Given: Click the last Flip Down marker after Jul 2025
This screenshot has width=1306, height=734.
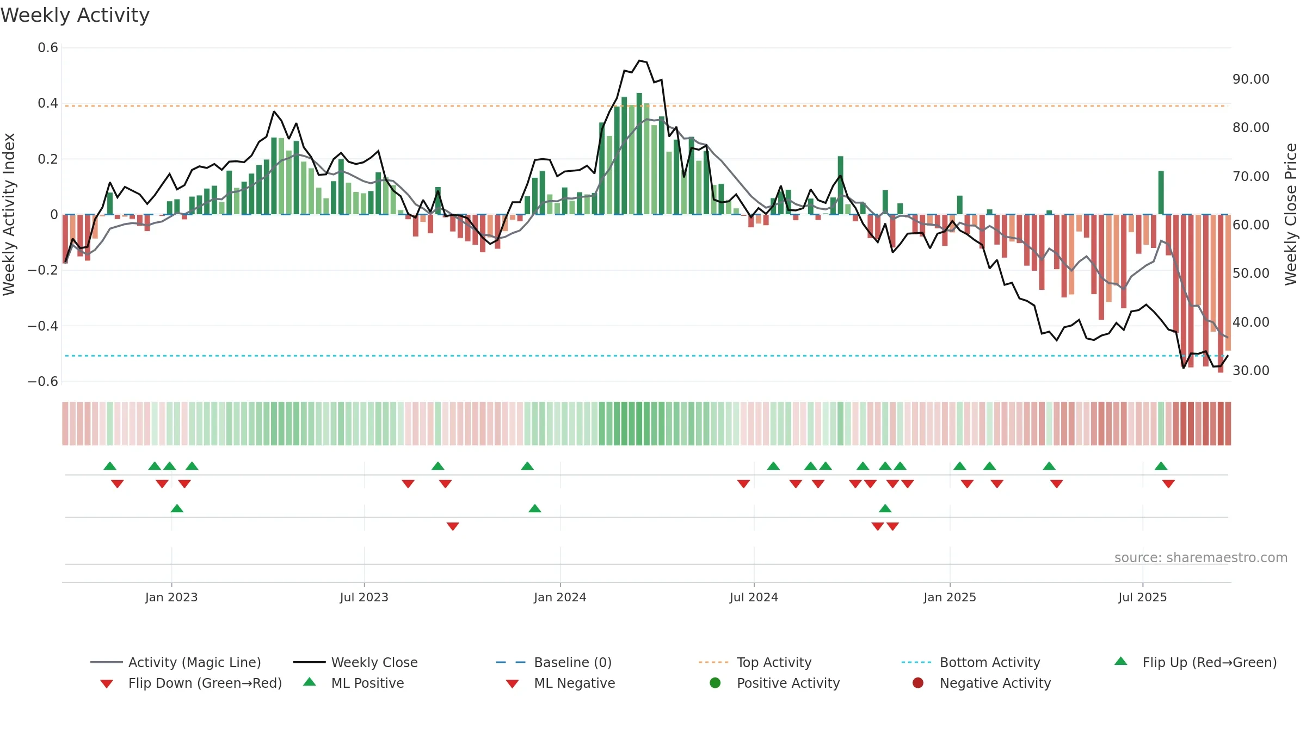Looking at the screenshot, I should click(x=1168, y=484).
